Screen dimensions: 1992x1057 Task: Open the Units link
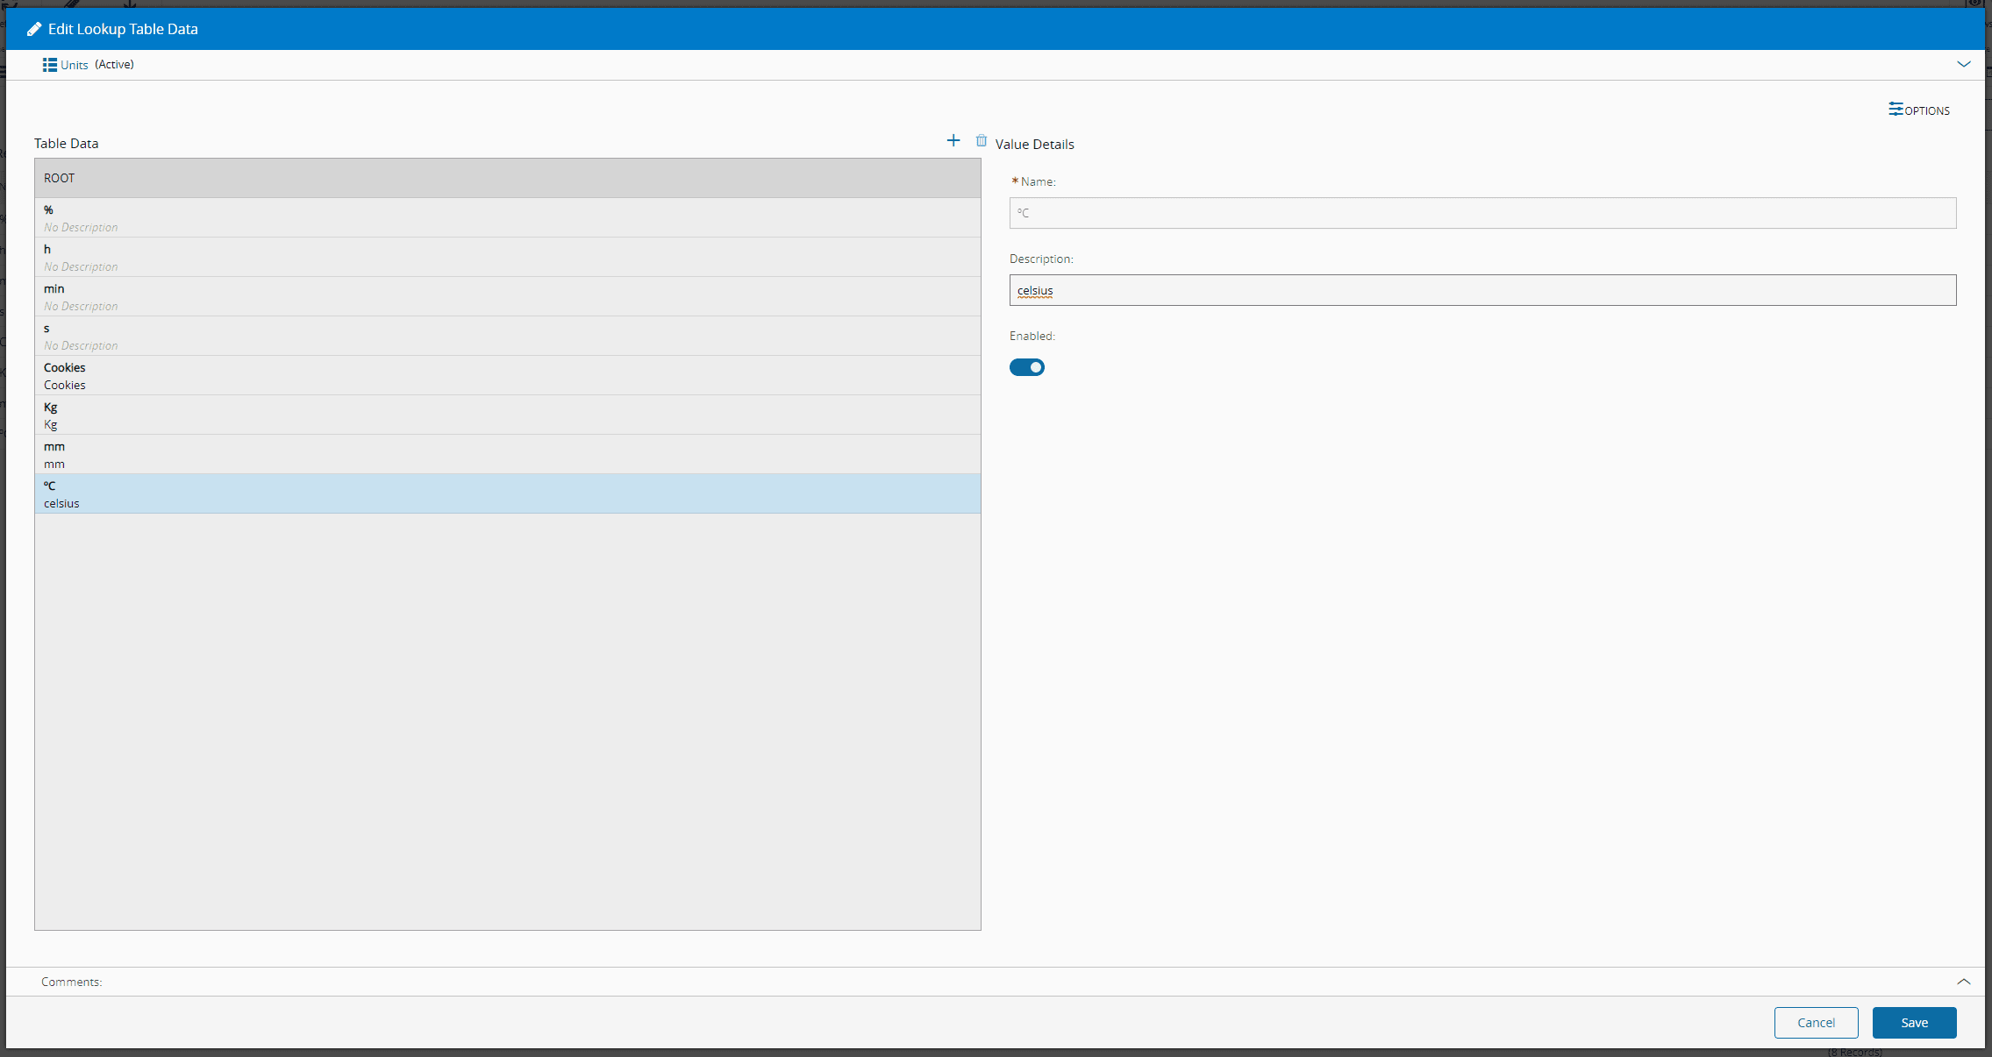(x=75, y=65)
